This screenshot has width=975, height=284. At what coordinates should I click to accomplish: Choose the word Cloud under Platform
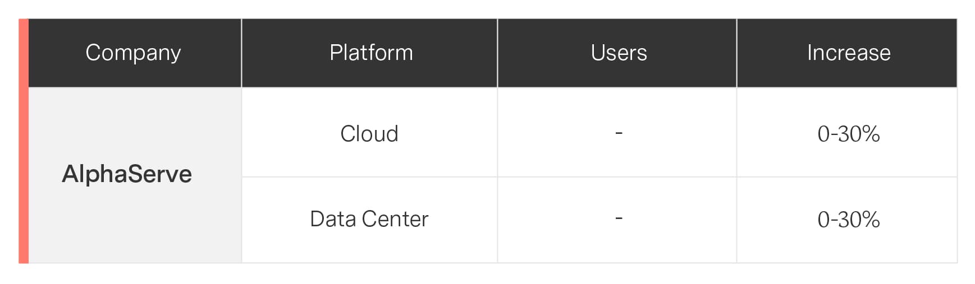[369, 134]
